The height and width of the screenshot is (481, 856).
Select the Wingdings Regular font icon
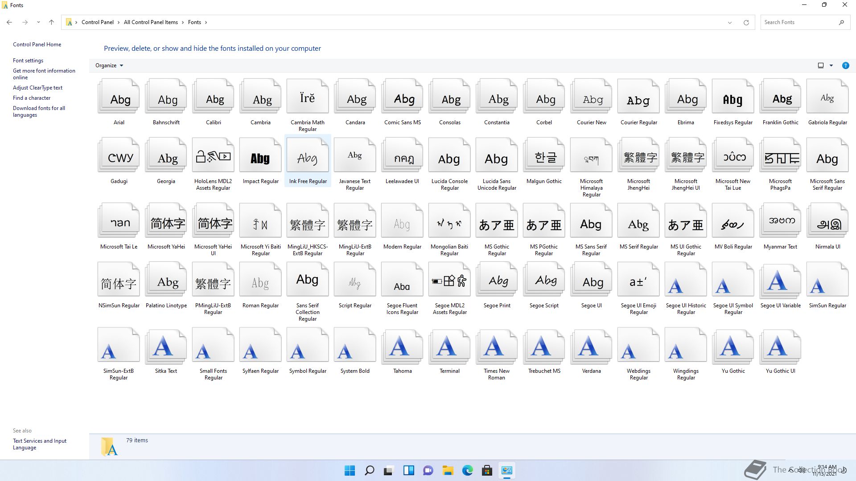(x=686, y=345)
